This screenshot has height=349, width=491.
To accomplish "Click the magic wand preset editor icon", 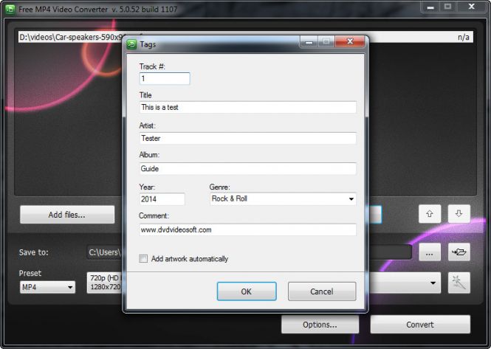I will point(459,283).
